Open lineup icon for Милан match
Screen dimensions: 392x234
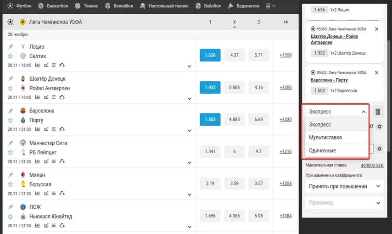click(62, 193)
